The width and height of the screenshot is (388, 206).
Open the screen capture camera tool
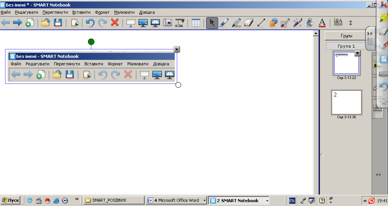click(x=168, y=23)
